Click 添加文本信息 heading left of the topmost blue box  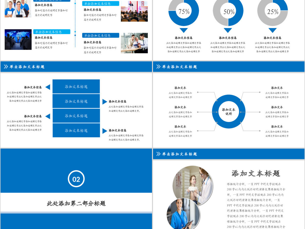[33, 87]
